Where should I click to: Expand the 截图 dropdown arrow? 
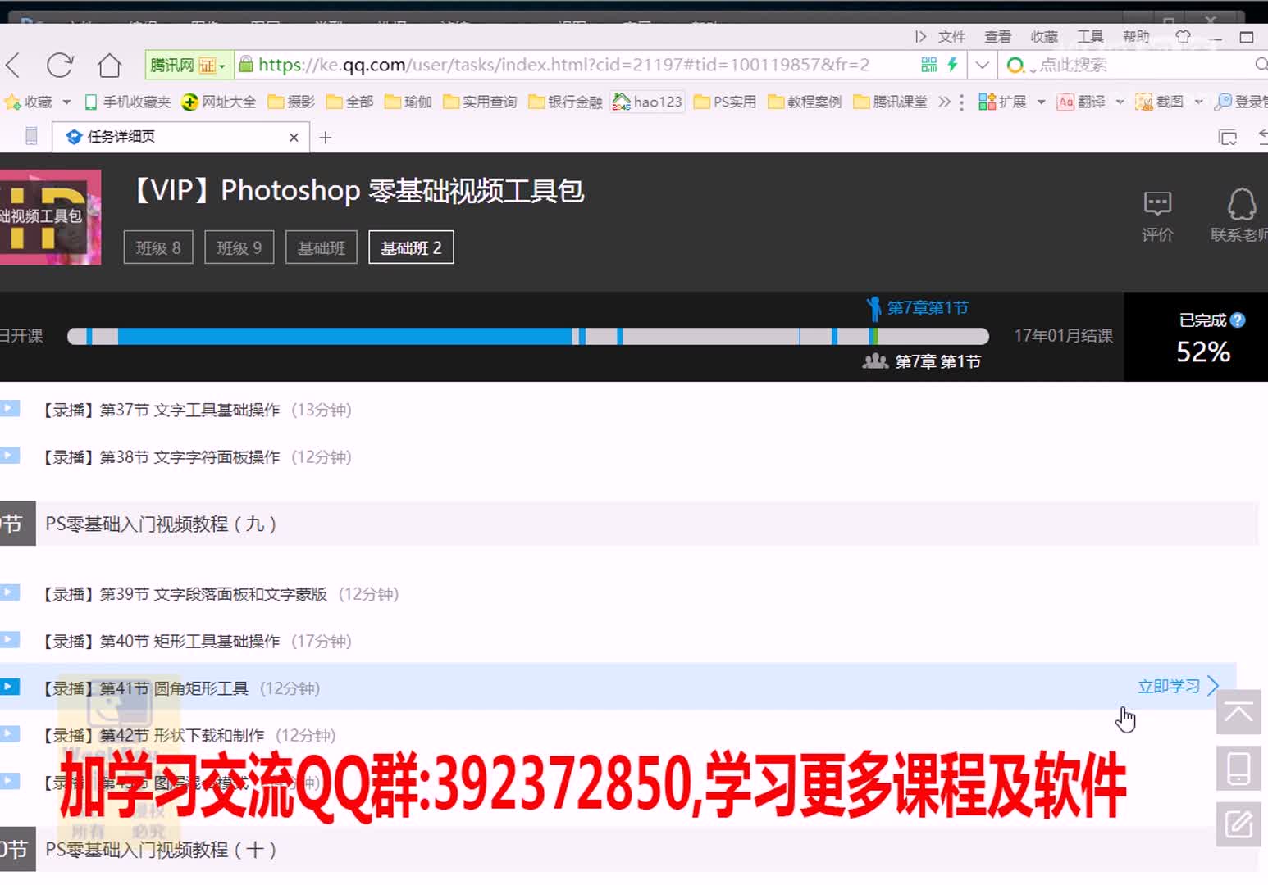1198,102
